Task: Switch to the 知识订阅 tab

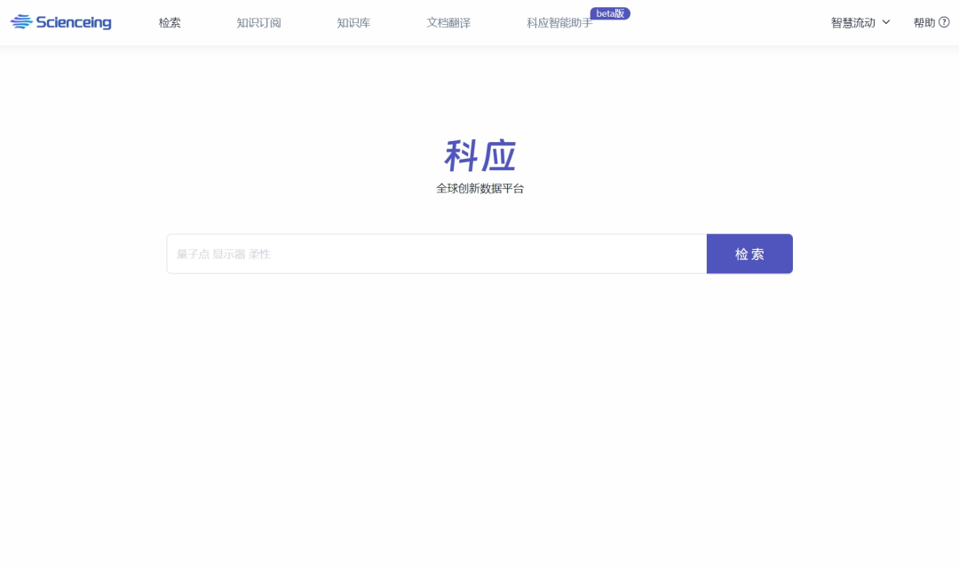Action: click(258, 23)
